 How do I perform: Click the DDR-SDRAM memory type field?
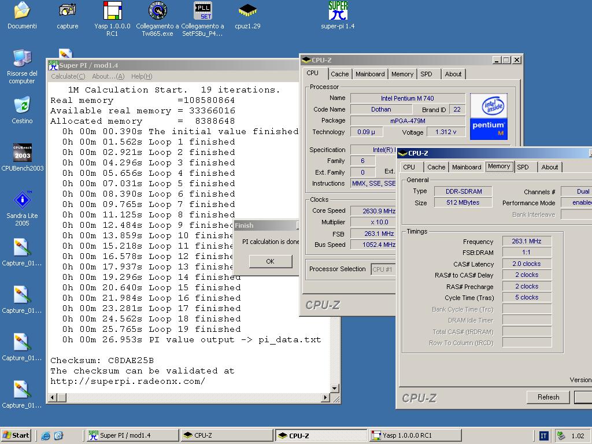pos(464,191)
